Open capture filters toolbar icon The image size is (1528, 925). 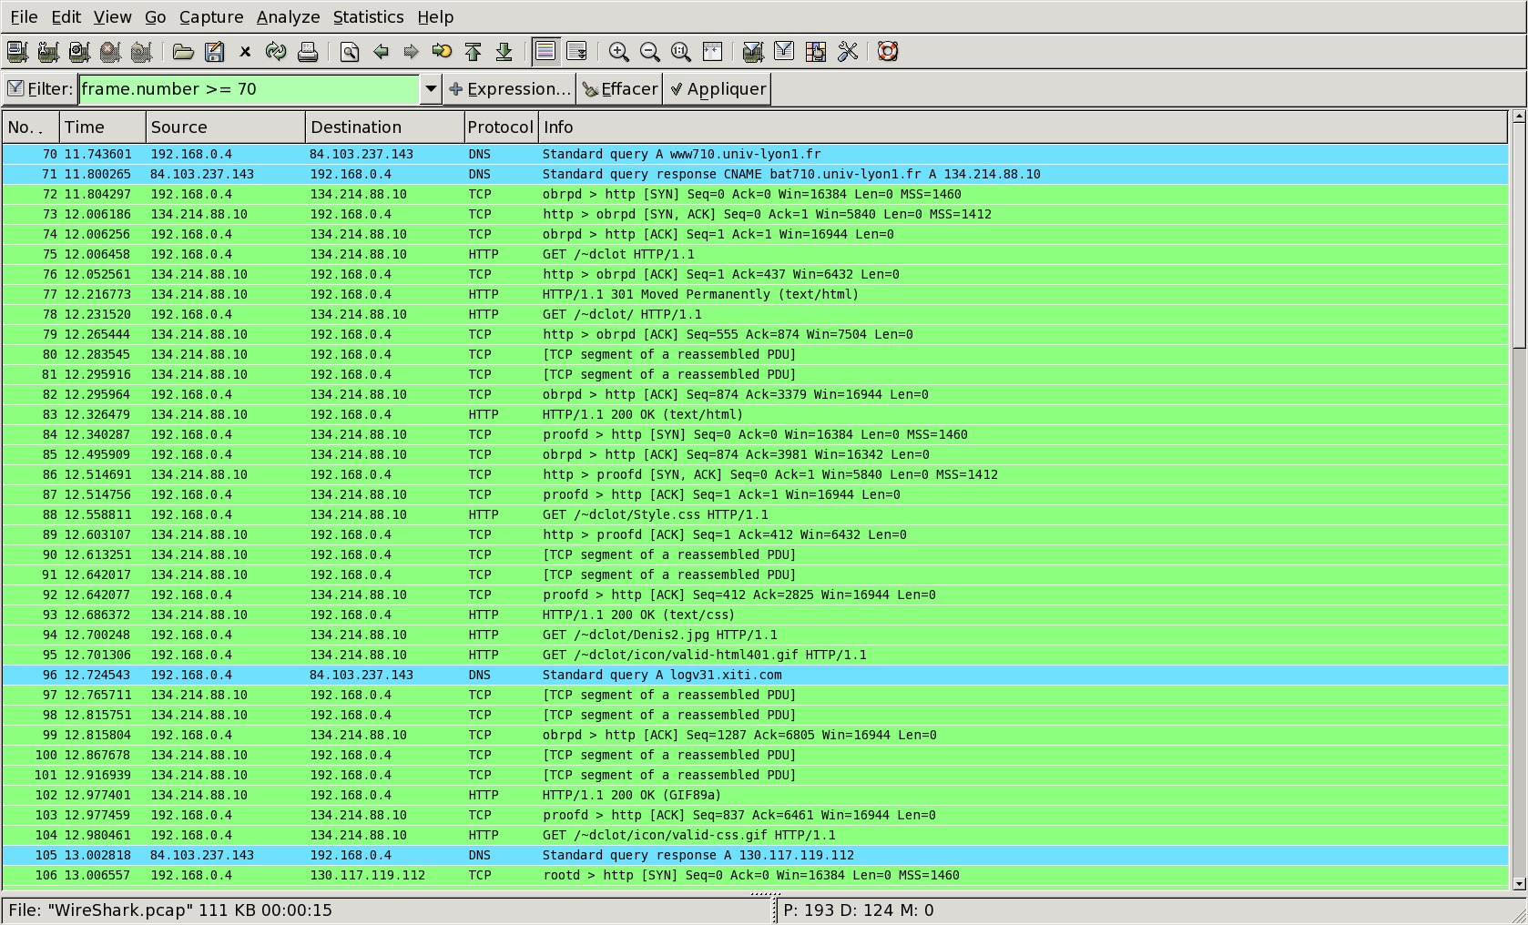tap(753, 52)
